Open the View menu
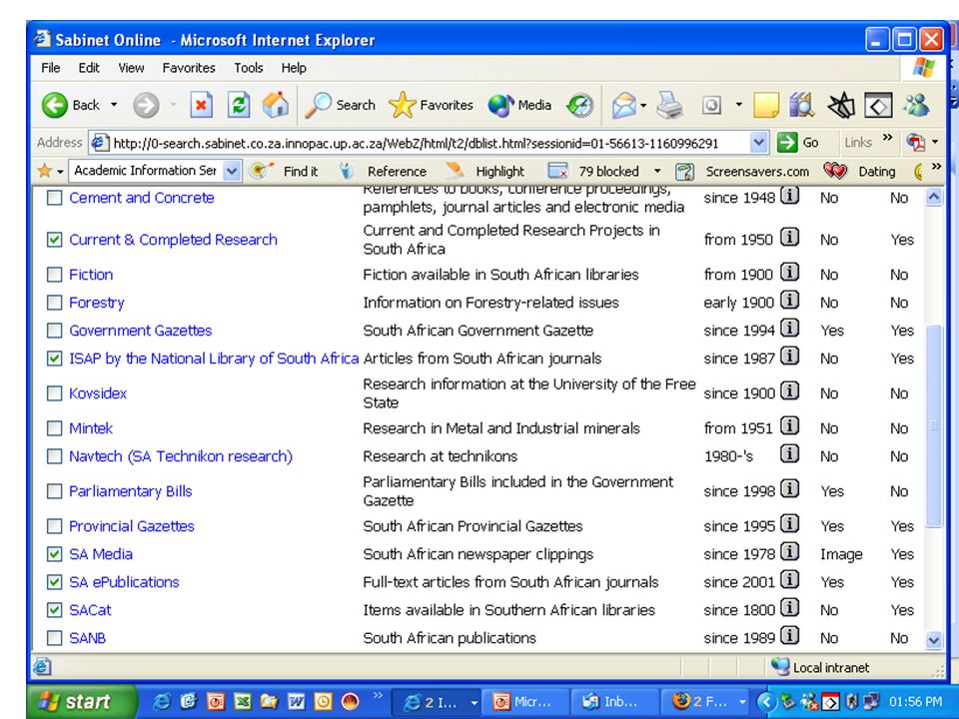 131,68
